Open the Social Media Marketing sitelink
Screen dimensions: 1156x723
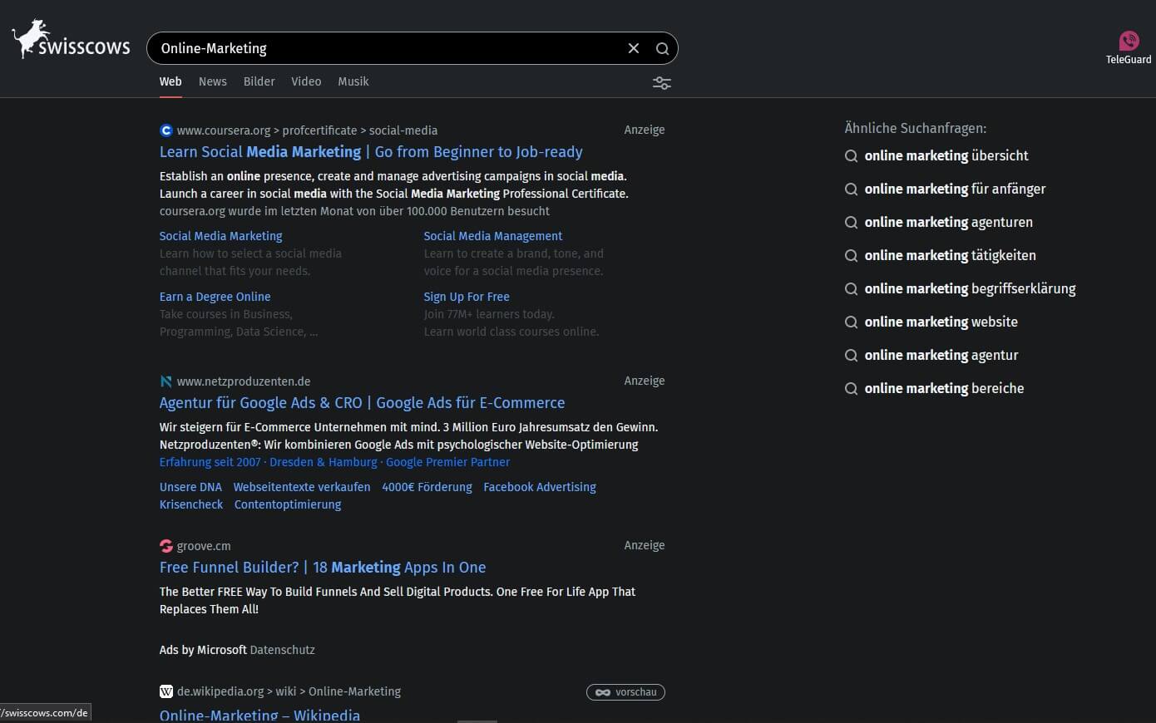220,236
